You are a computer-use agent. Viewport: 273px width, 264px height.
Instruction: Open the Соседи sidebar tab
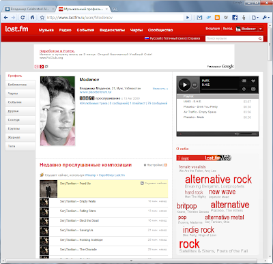20,120
